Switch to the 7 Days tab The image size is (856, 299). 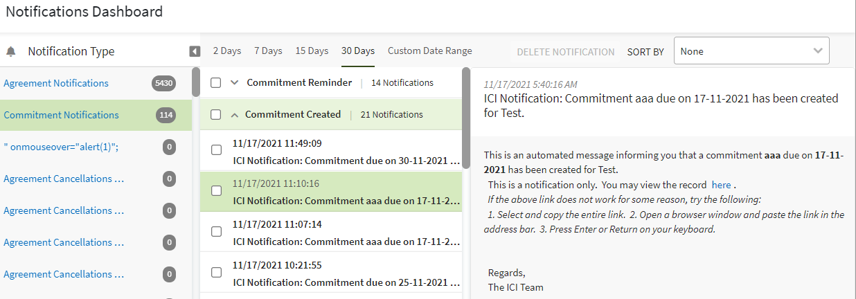point(268,51)
